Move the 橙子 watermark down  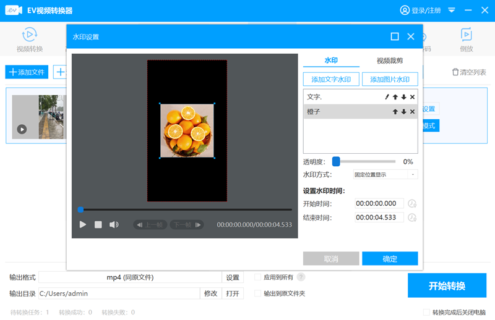(404, 112)
